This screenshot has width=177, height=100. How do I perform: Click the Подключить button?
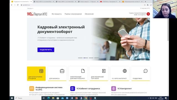[46, 50]
